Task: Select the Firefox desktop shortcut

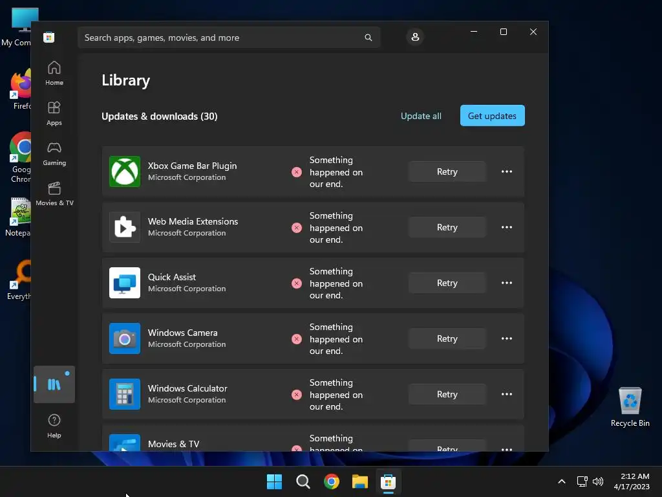Action: [21, 90]
